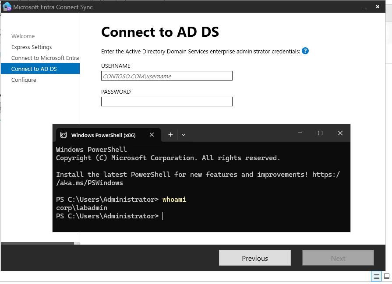The width and height of the screenshot is (392, 284).
Task: Click the large view icon at bottom right
Action: coord(387,276)
